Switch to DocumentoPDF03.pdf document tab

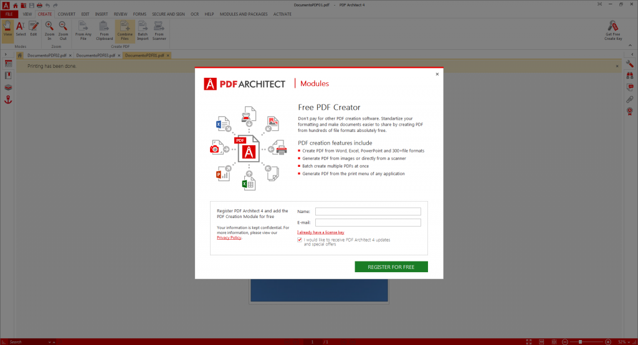pyautogui.click(x=95, y=55)
